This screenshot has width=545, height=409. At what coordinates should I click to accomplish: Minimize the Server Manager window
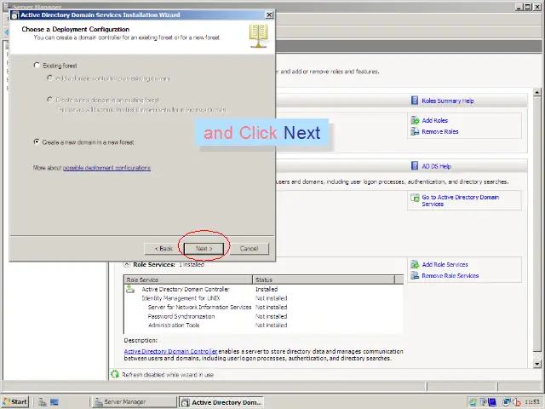tap(519, 7)
